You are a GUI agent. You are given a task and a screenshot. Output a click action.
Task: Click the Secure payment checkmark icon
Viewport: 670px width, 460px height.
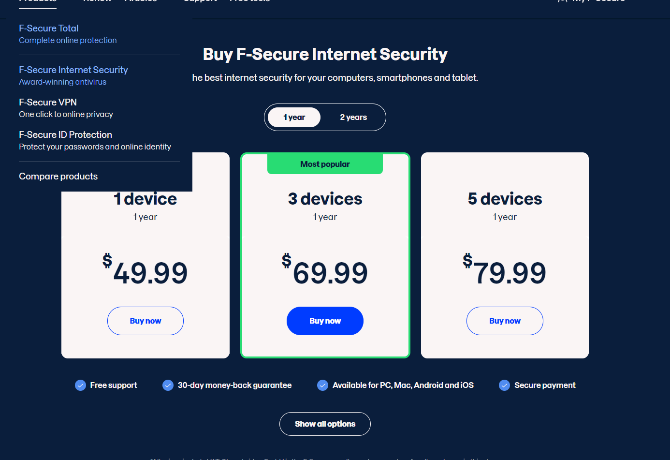click(x=504, y=385)
